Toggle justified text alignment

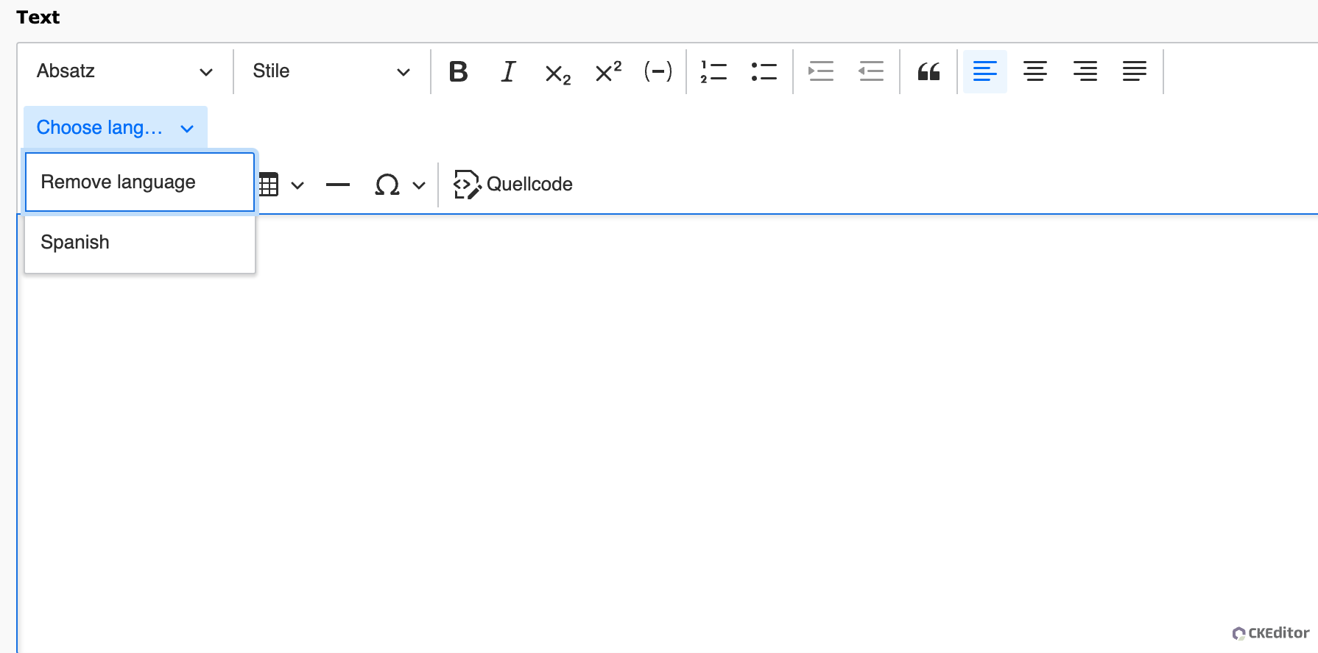pos(1134,71)
